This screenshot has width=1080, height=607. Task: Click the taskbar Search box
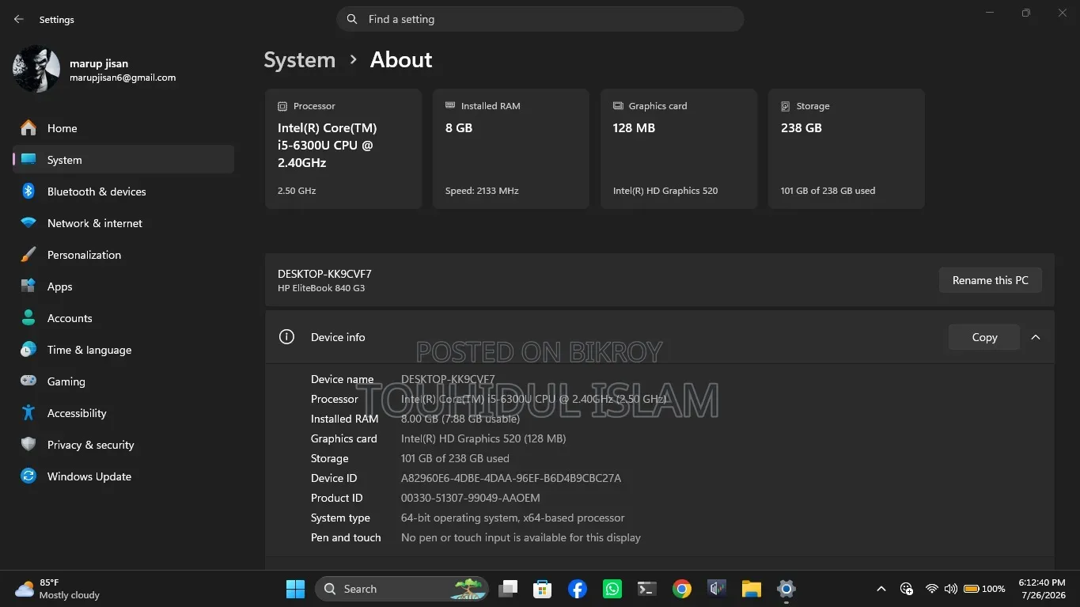[x=404, y=589]
